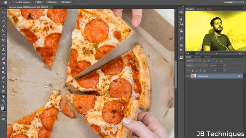Image resolution: width=246 pixels, height=138 pixels.
Task: Switch to the Color tab
Action: [209, 9]
